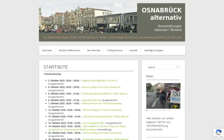
Task: Open 6. Oktober Plenum Fridays For Future link
Action: point(101,87)
